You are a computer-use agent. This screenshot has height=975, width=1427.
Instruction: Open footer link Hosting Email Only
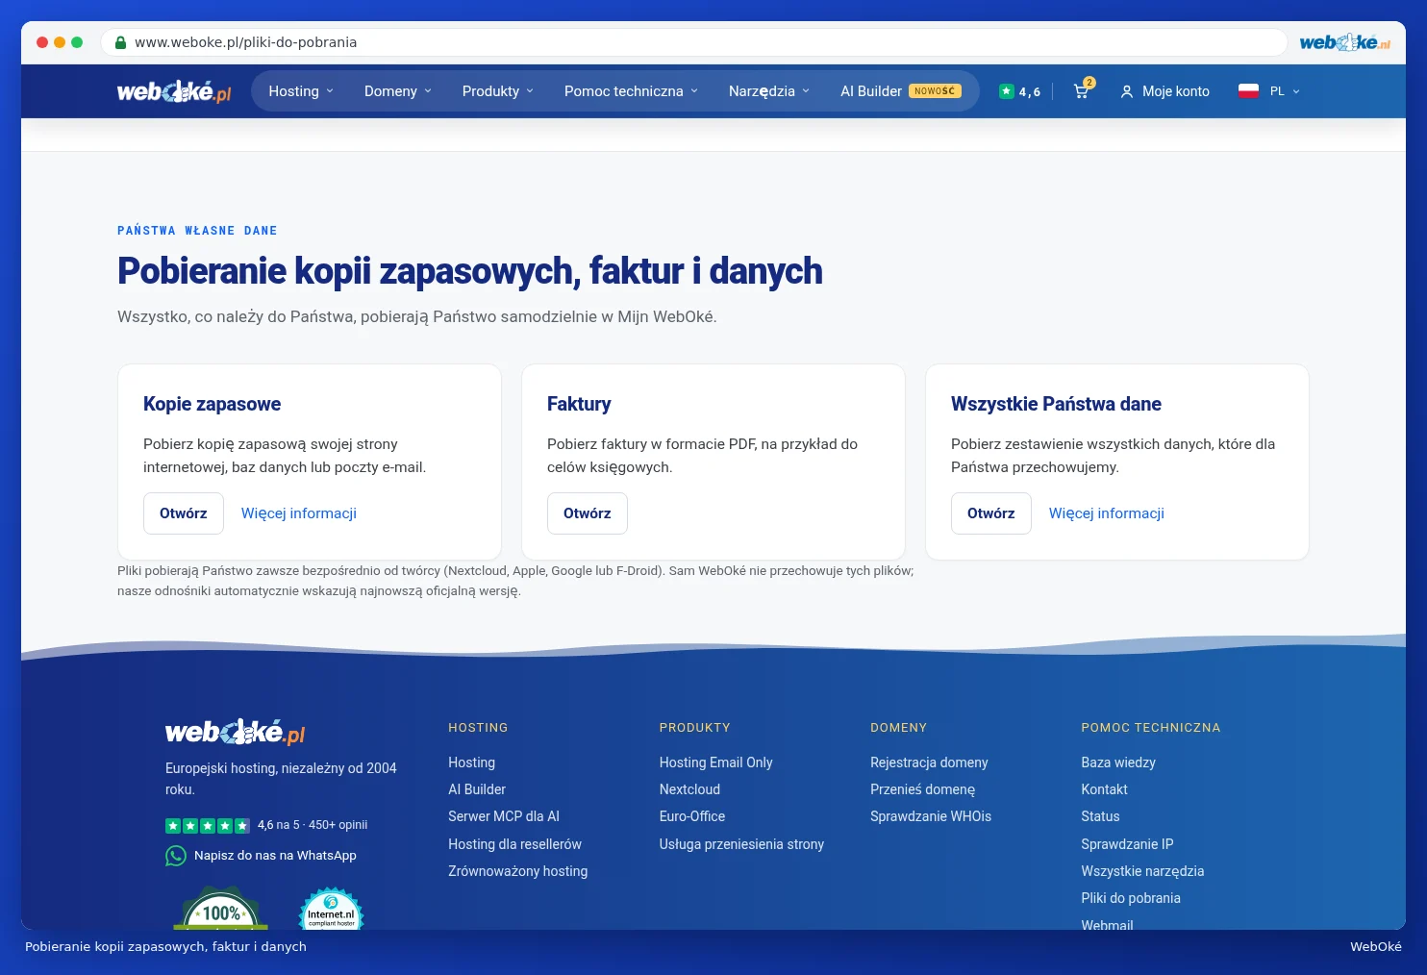click(x=716, y=762)
